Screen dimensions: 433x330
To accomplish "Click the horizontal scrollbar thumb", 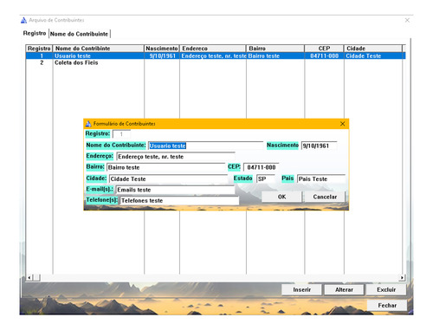I will click(36, 278).
